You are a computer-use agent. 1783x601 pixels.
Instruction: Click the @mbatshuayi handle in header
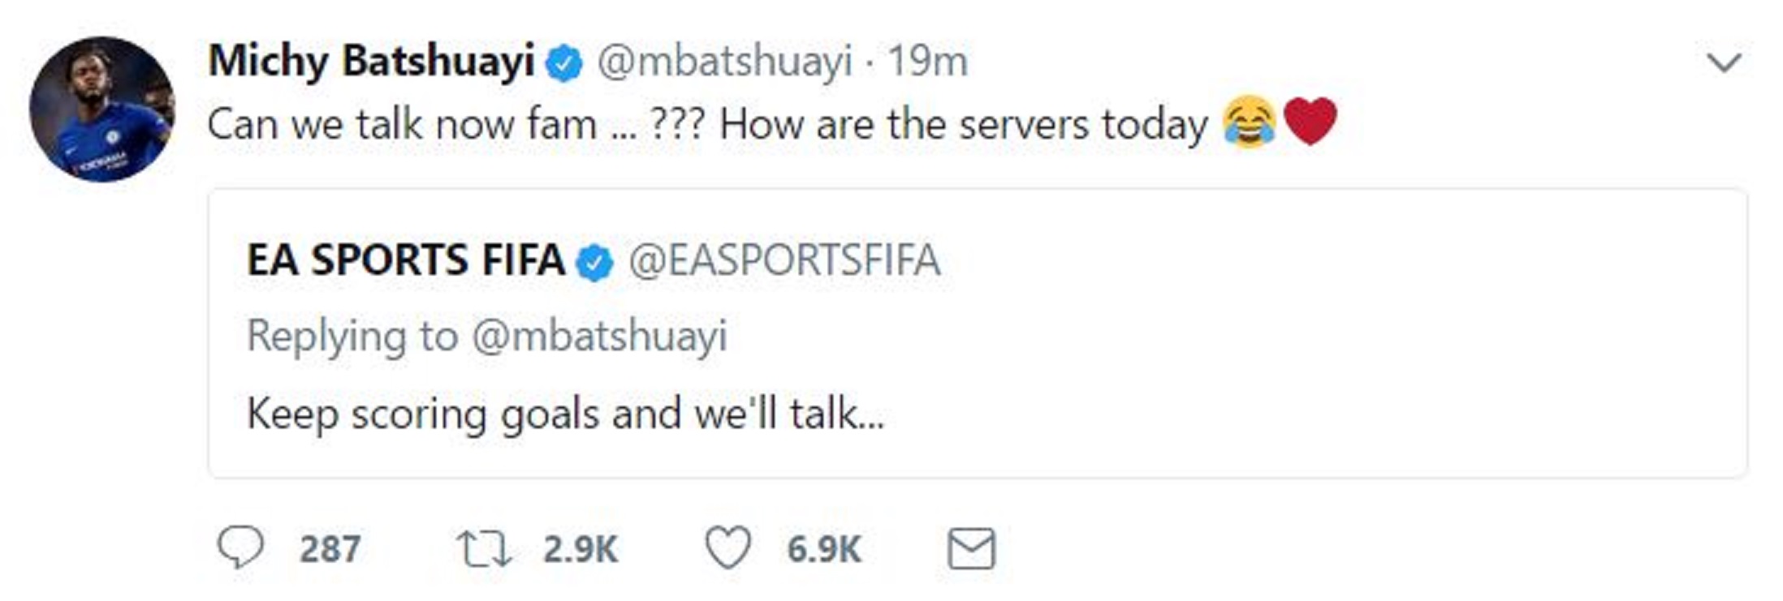pos(725,62)
